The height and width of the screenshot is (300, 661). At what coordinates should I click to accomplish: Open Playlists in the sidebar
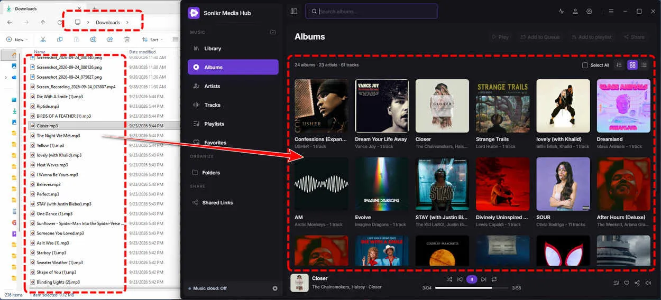click(233, 124)
